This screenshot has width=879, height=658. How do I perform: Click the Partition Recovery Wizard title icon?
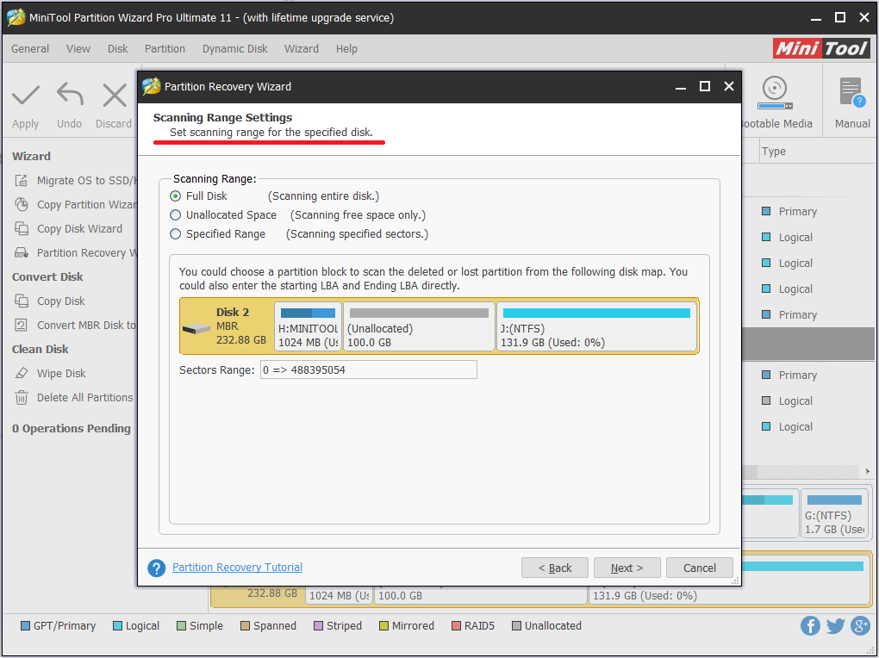coord(151,86)
